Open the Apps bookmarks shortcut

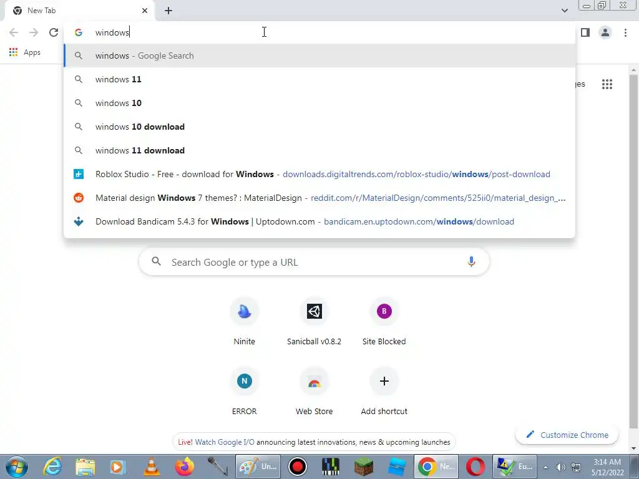tap(25, 52)
